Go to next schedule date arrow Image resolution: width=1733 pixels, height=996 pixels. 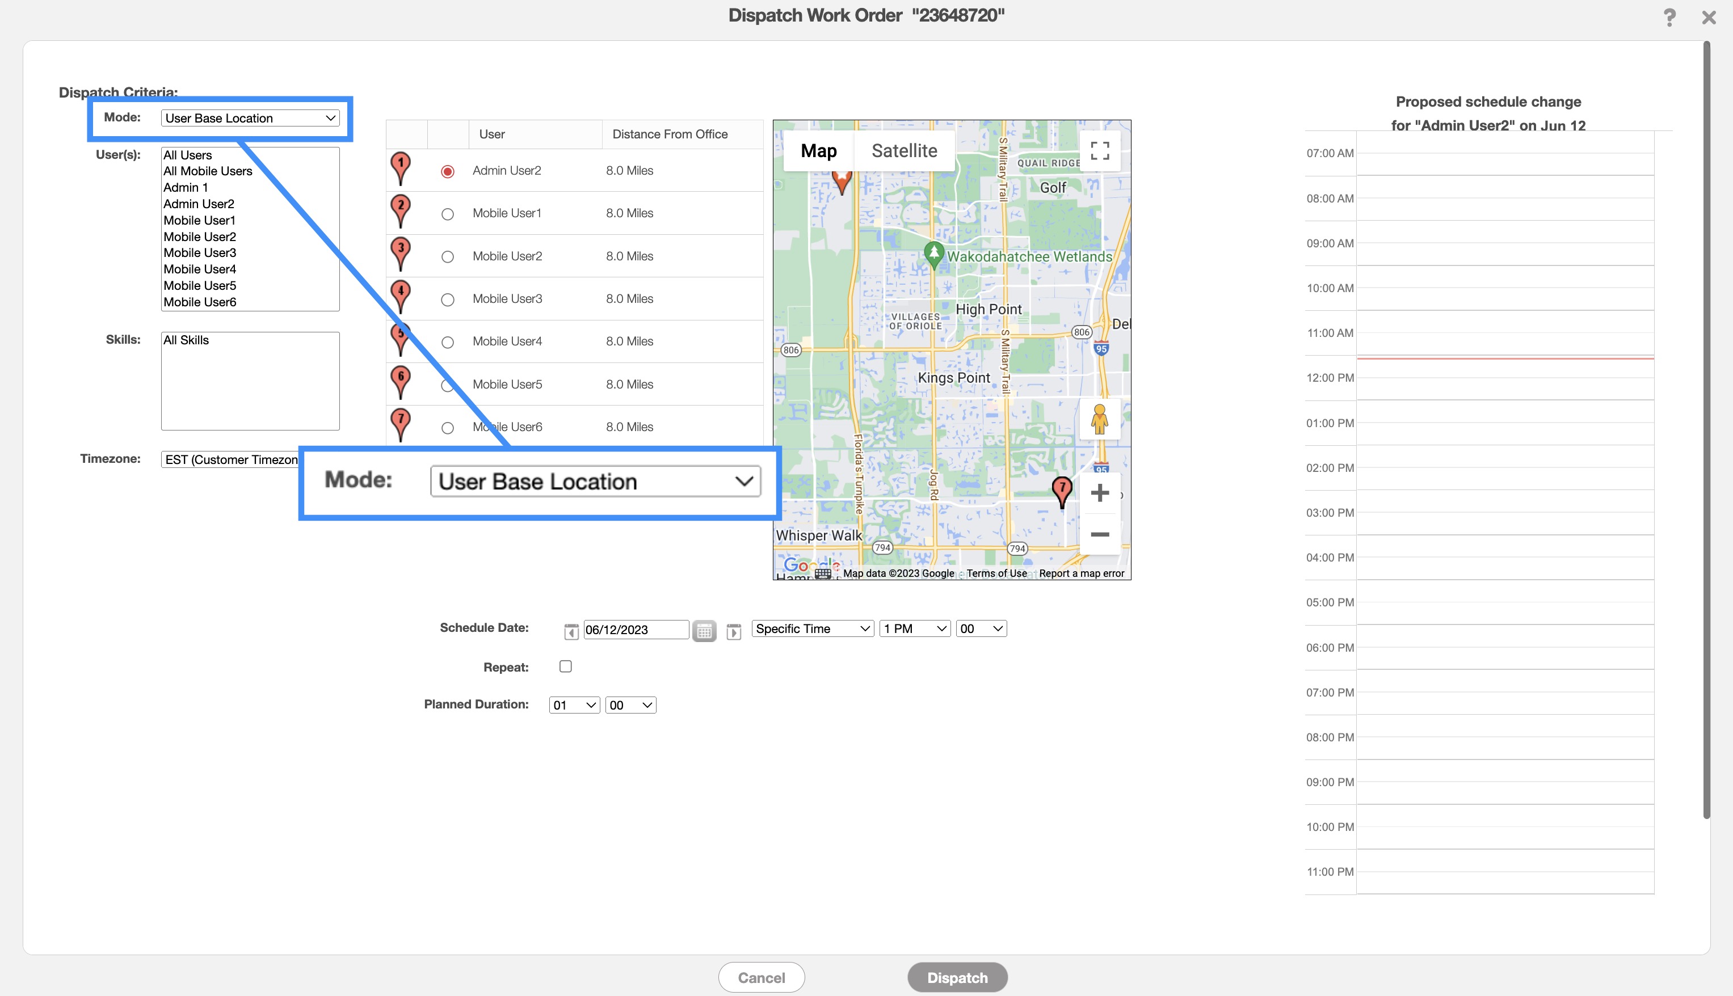[733, 631]
